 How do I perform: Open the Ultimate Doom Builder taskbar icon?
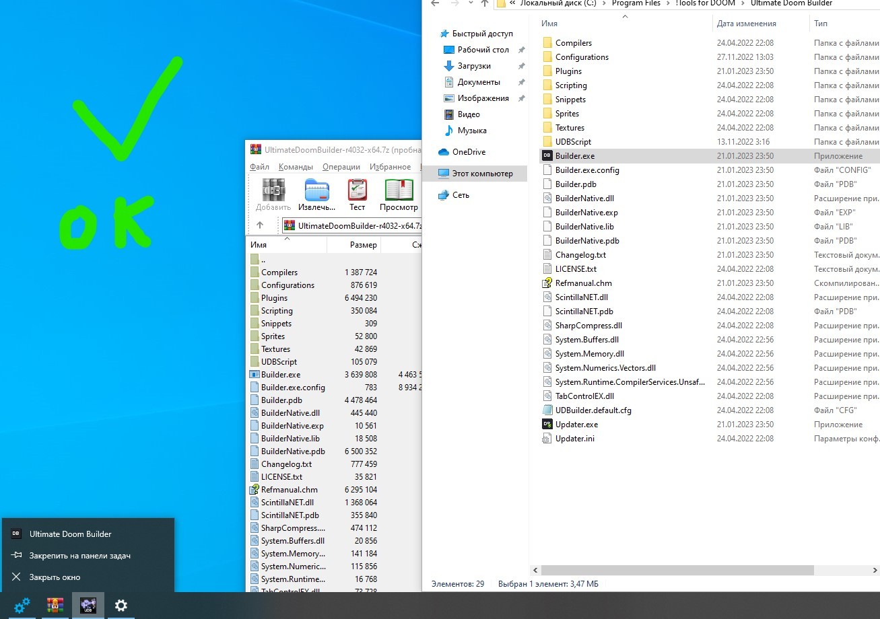(x=88, y=606)
